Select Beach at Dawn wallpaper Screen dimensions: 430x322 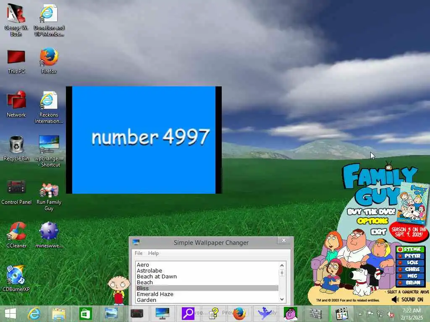point(207,277)
